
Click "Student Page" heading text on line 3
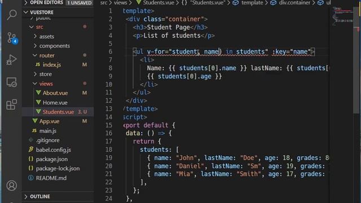pyautogui.click(x=168, y=27)
